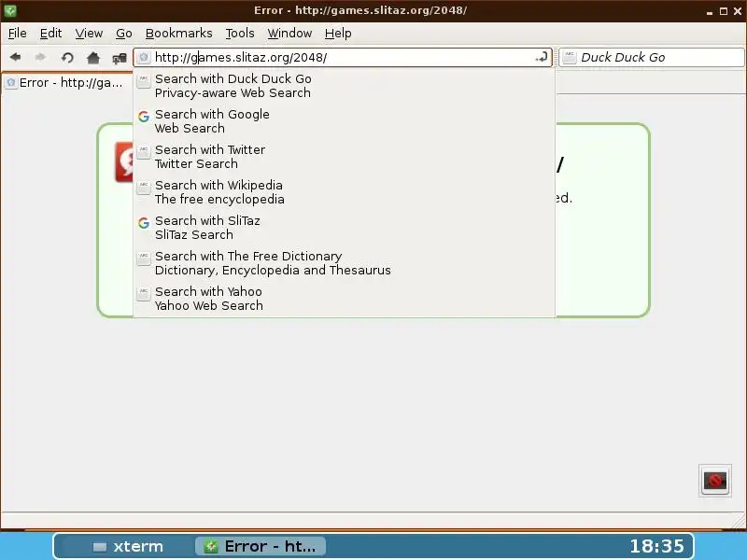The height and width of the screenshot is (560, 747).
Task: Open the Window menu
Action: 289,34
